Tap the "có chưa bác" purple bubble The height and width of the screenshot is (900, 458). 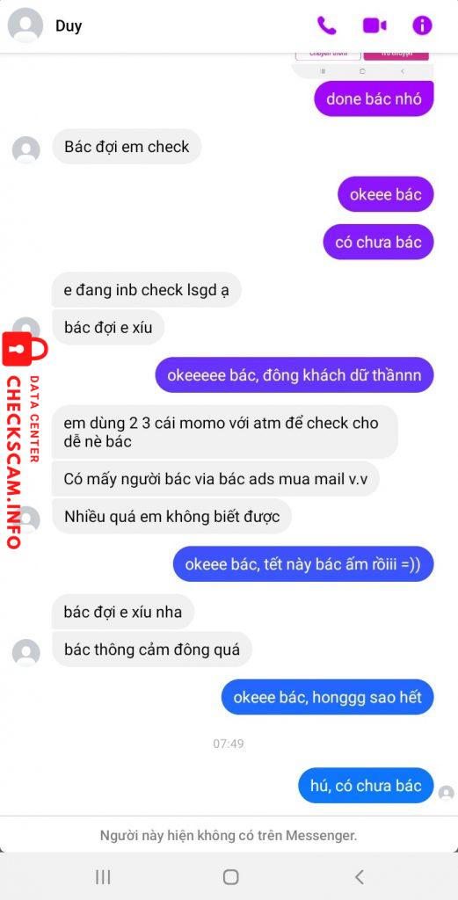pos(378,243)
